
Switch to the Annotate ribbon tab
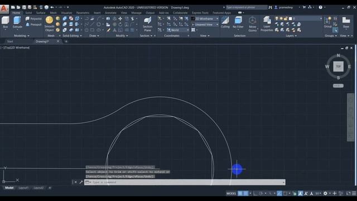point(110,13)
